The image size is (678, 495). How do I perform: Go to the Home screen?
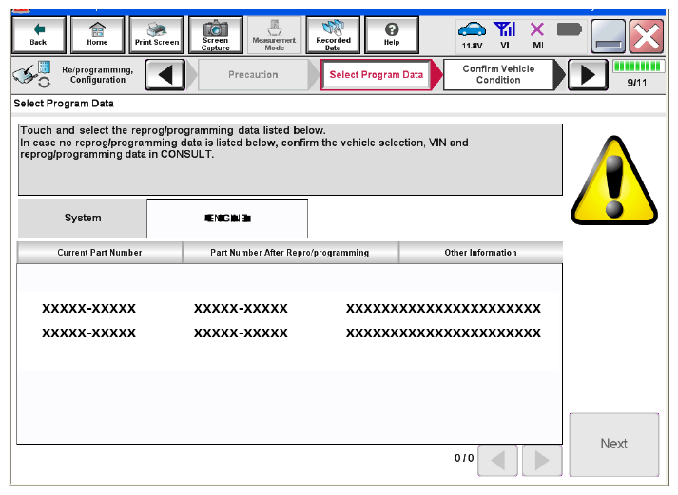coord(97,34)
